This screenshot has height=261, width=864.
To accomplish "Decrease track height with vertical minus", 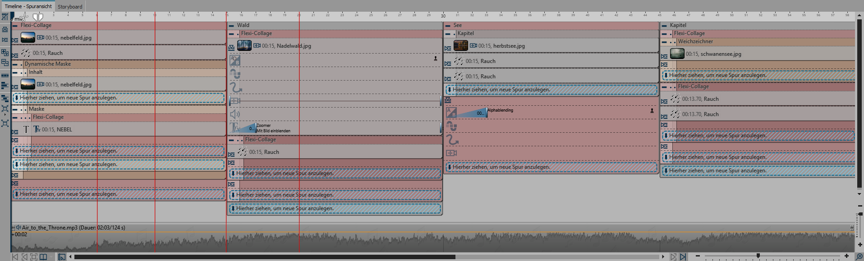I will click(860, 206).
